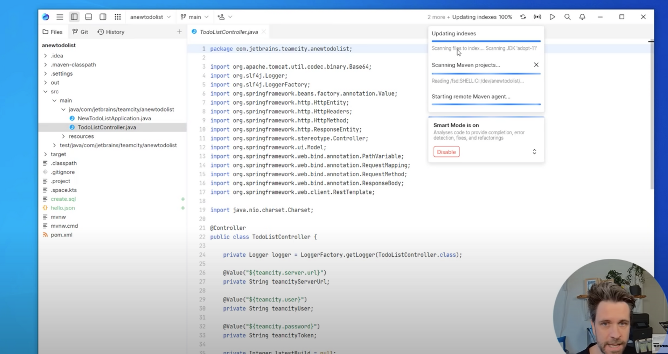Open the add collaborator dropdown

pyautogui.click(x=225, y=17)
